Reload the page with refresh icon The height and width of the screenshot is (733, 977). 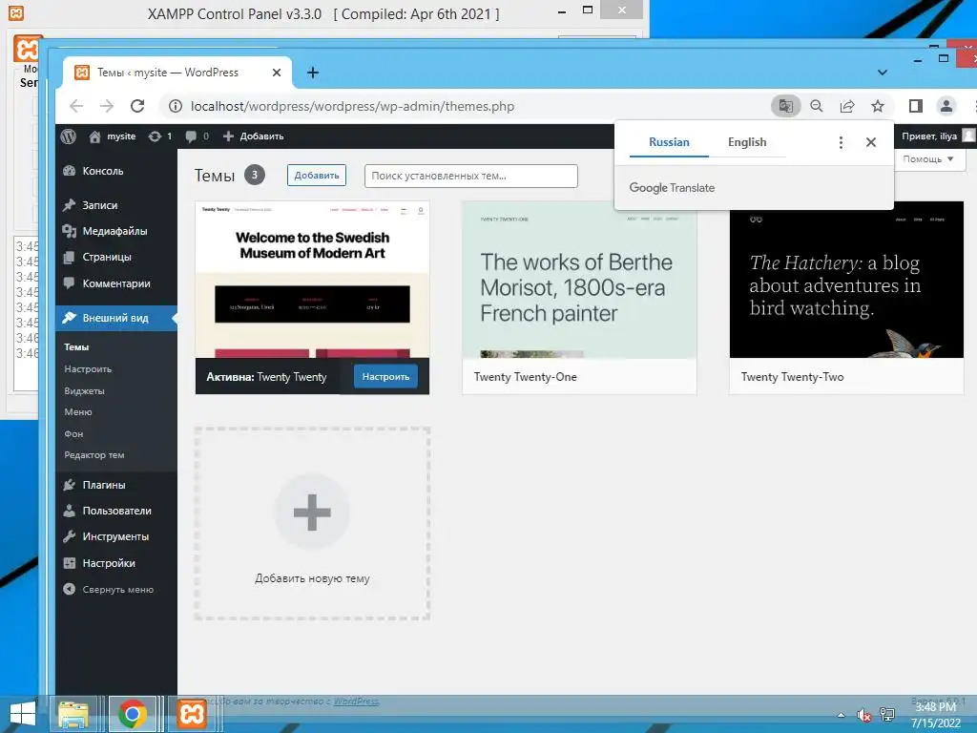click(x=137, y=106)
